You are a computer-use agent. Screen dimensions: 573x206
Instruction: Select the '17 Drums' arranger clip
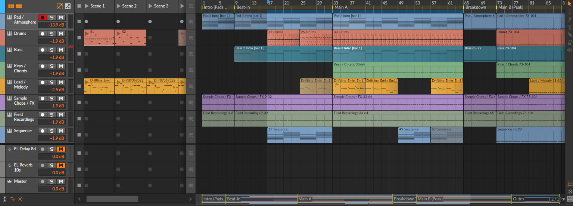pos(283,37)
